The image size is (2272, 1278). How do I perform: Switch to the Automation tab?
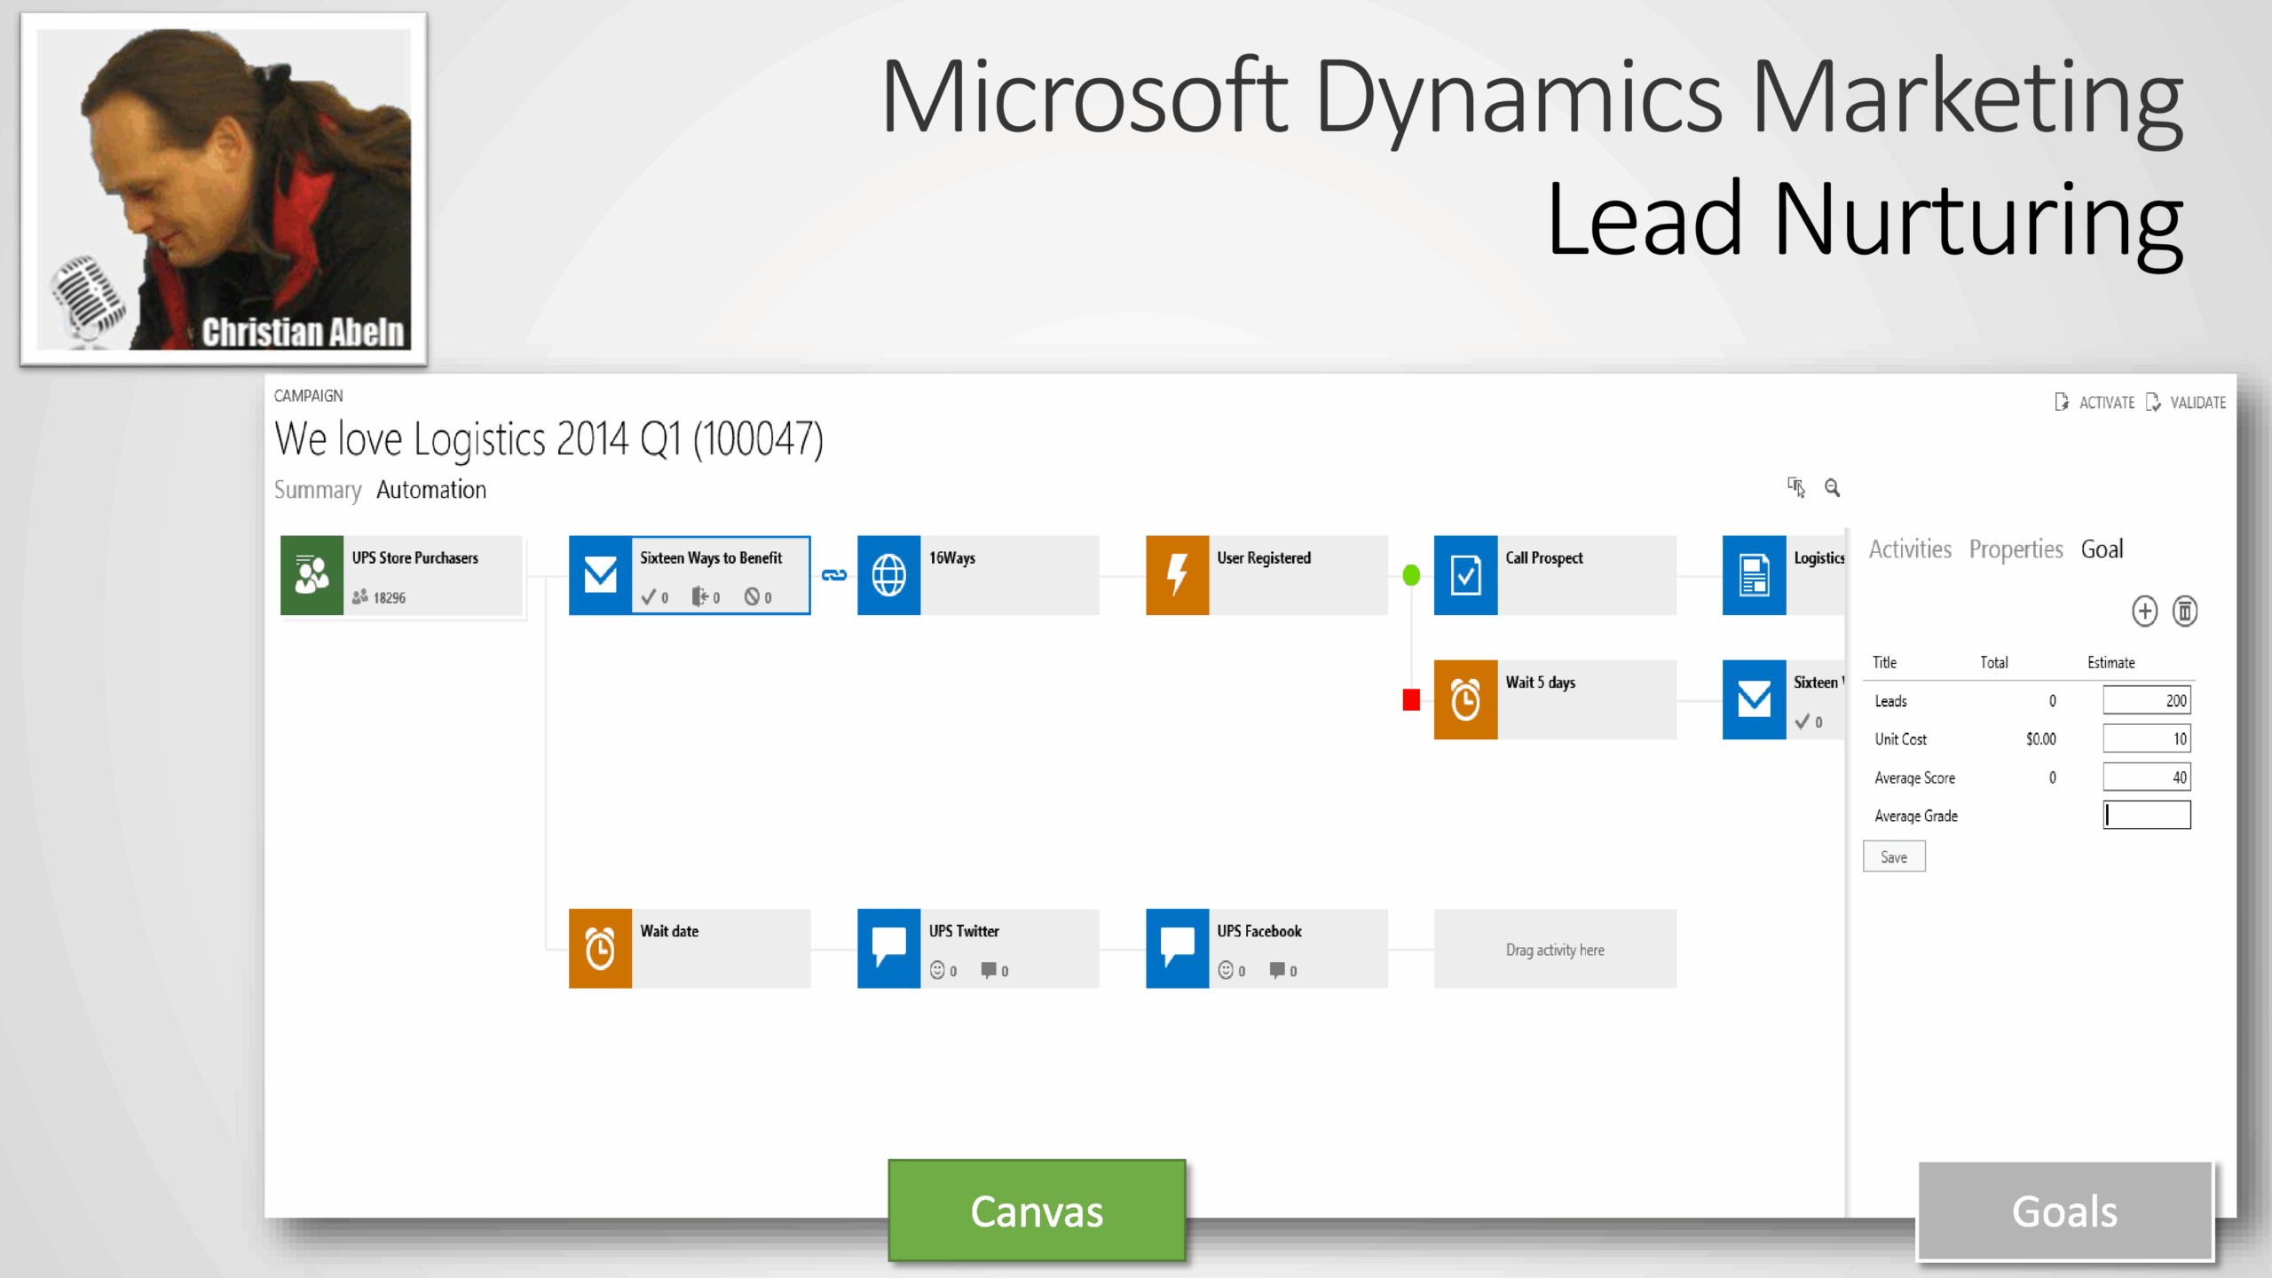[431, 490]
